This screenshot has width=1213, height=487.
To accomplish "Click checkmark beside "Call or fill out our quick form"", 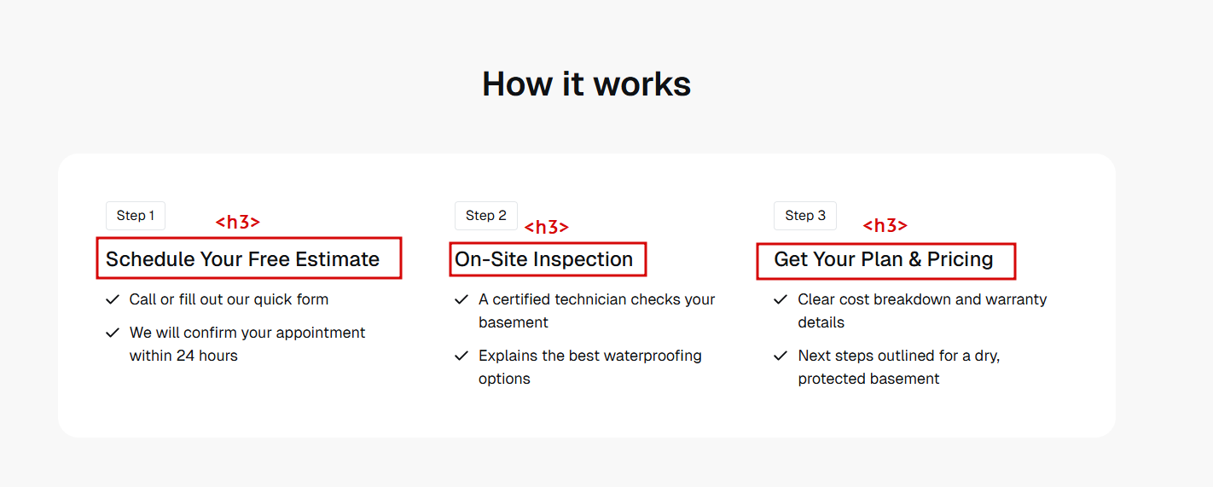I will point(112,299).
